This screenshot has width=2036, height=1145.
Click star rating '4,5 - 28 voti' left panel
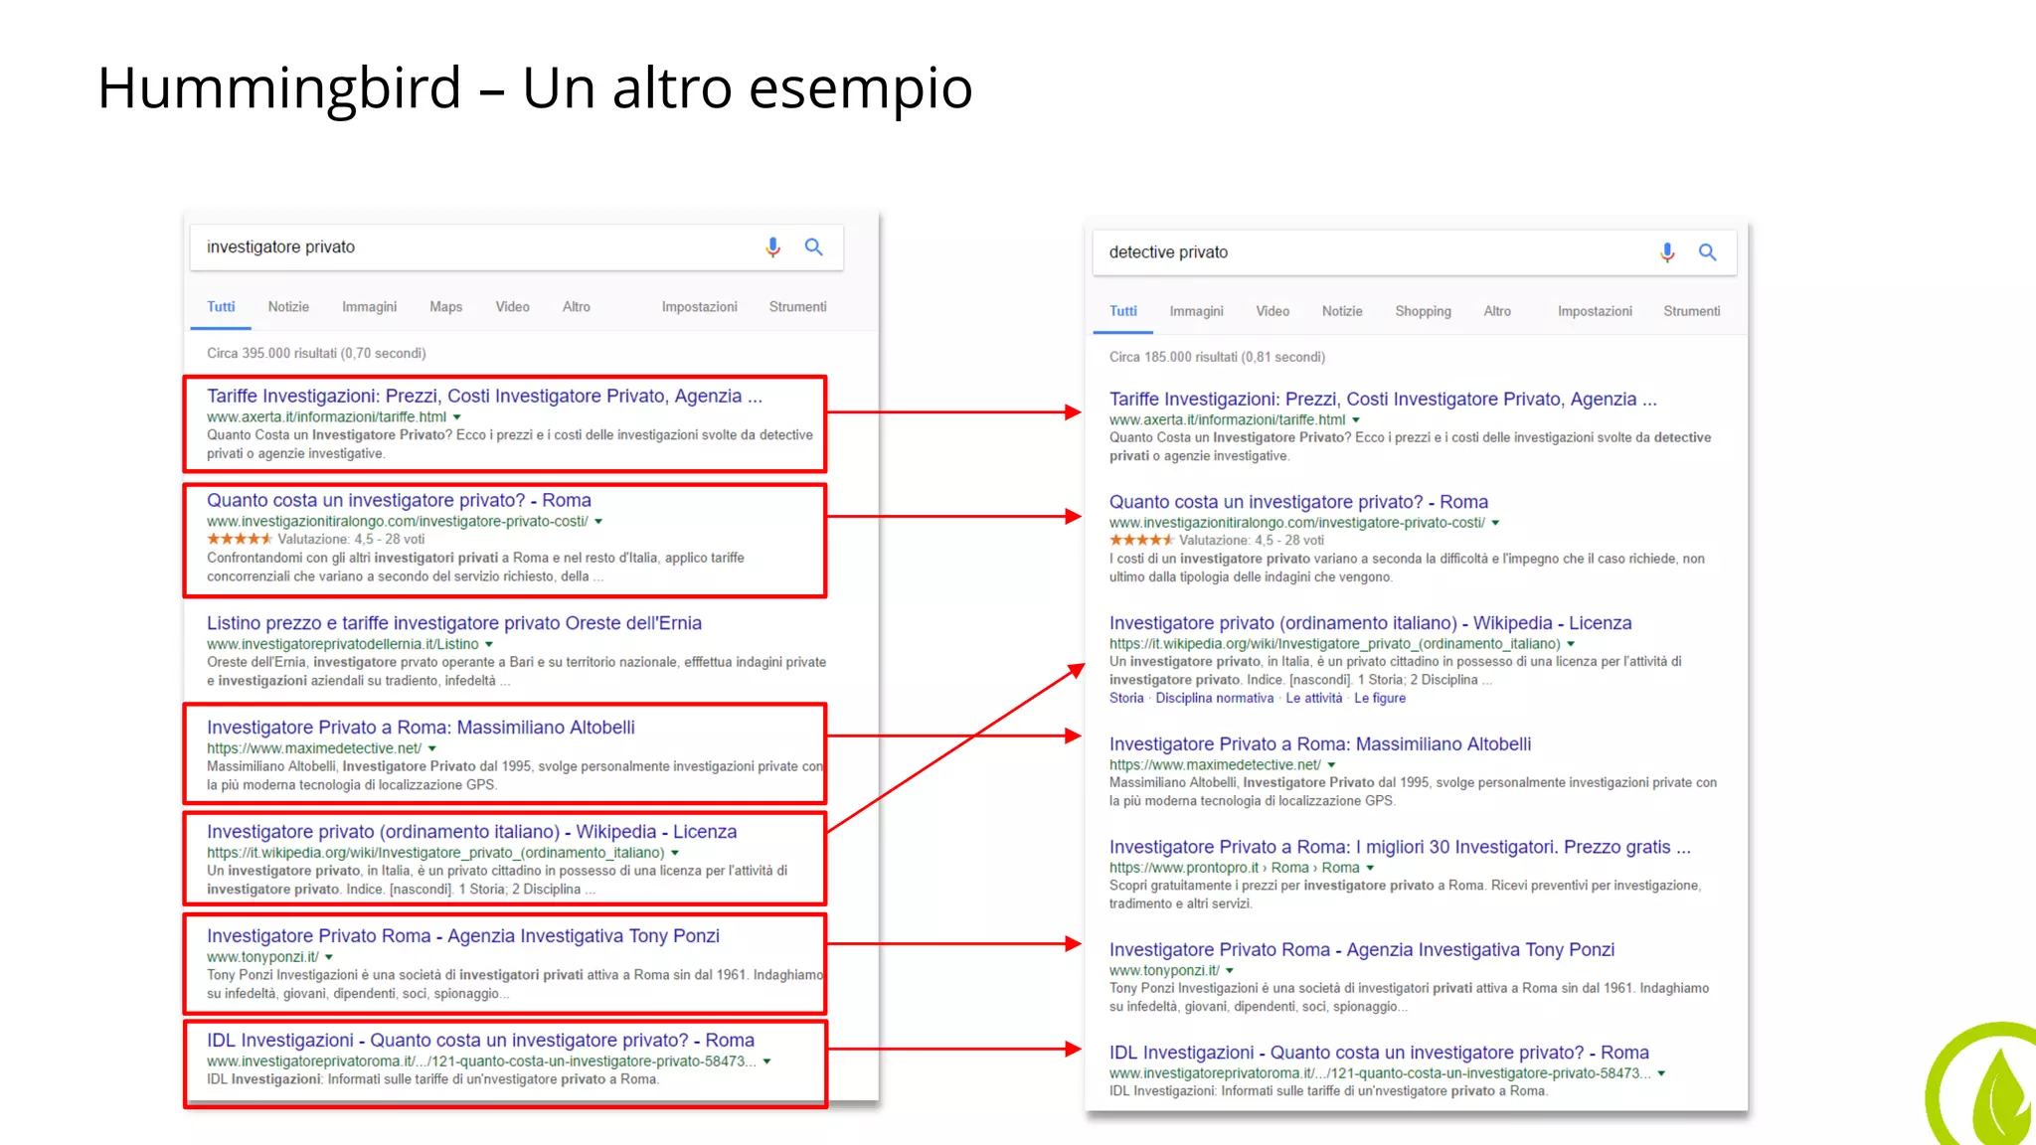click(315, 540)
